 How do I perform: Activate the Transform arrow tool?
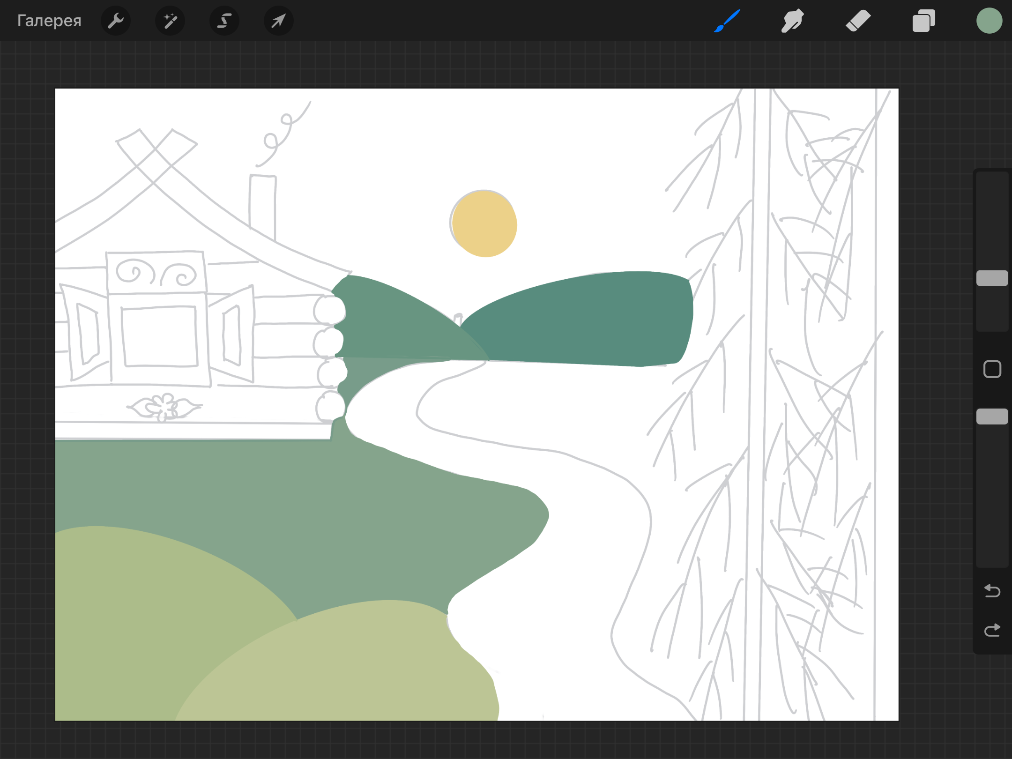pyautogui.click(x=279, y=21)
